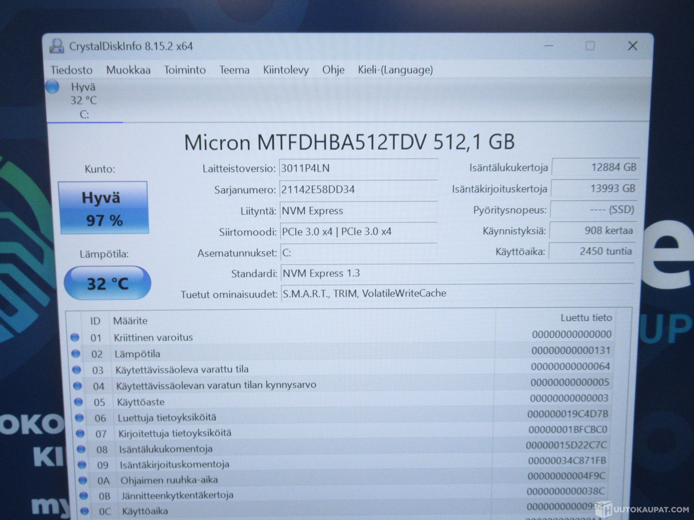This screenshot has width=694, height=520.
Task: Click status dot for Käytettävissäoleva varattu tila
Action: click(77, 370)
